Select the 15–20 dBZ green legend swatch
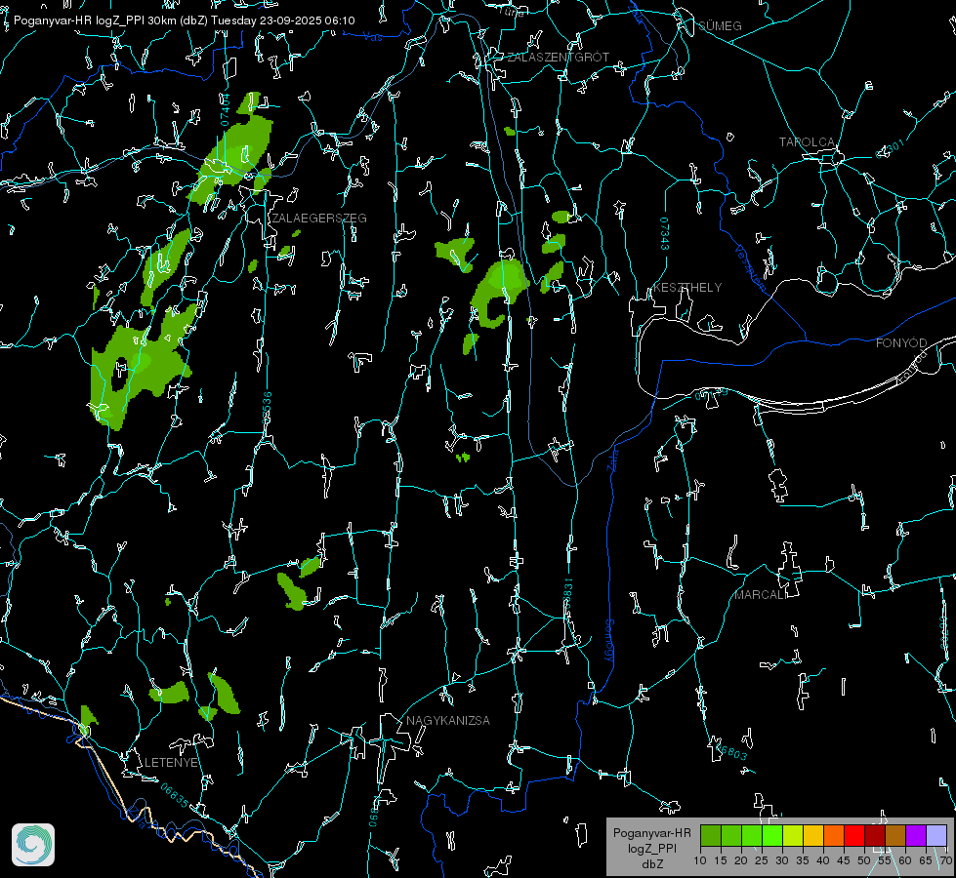Screen dimensions: 956x878 (731, 835)
